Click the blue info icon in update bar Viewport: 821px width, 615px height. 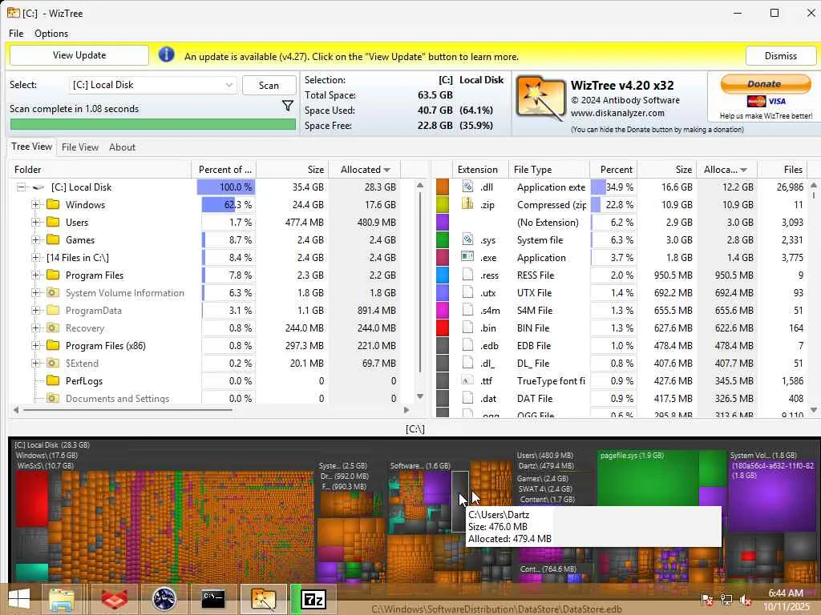point(166,54)
